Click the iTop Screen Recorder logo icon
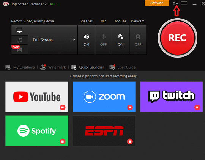 6,4
